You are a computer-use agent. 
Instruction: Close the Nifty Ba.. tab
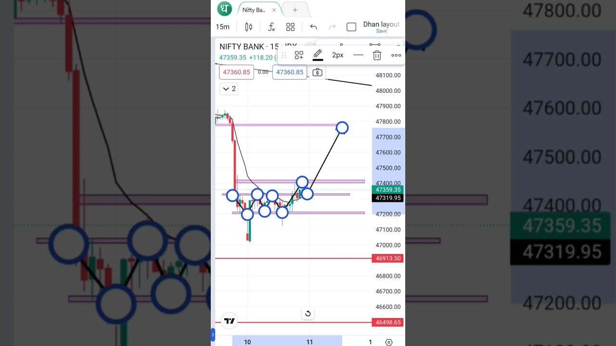point(274,10)
